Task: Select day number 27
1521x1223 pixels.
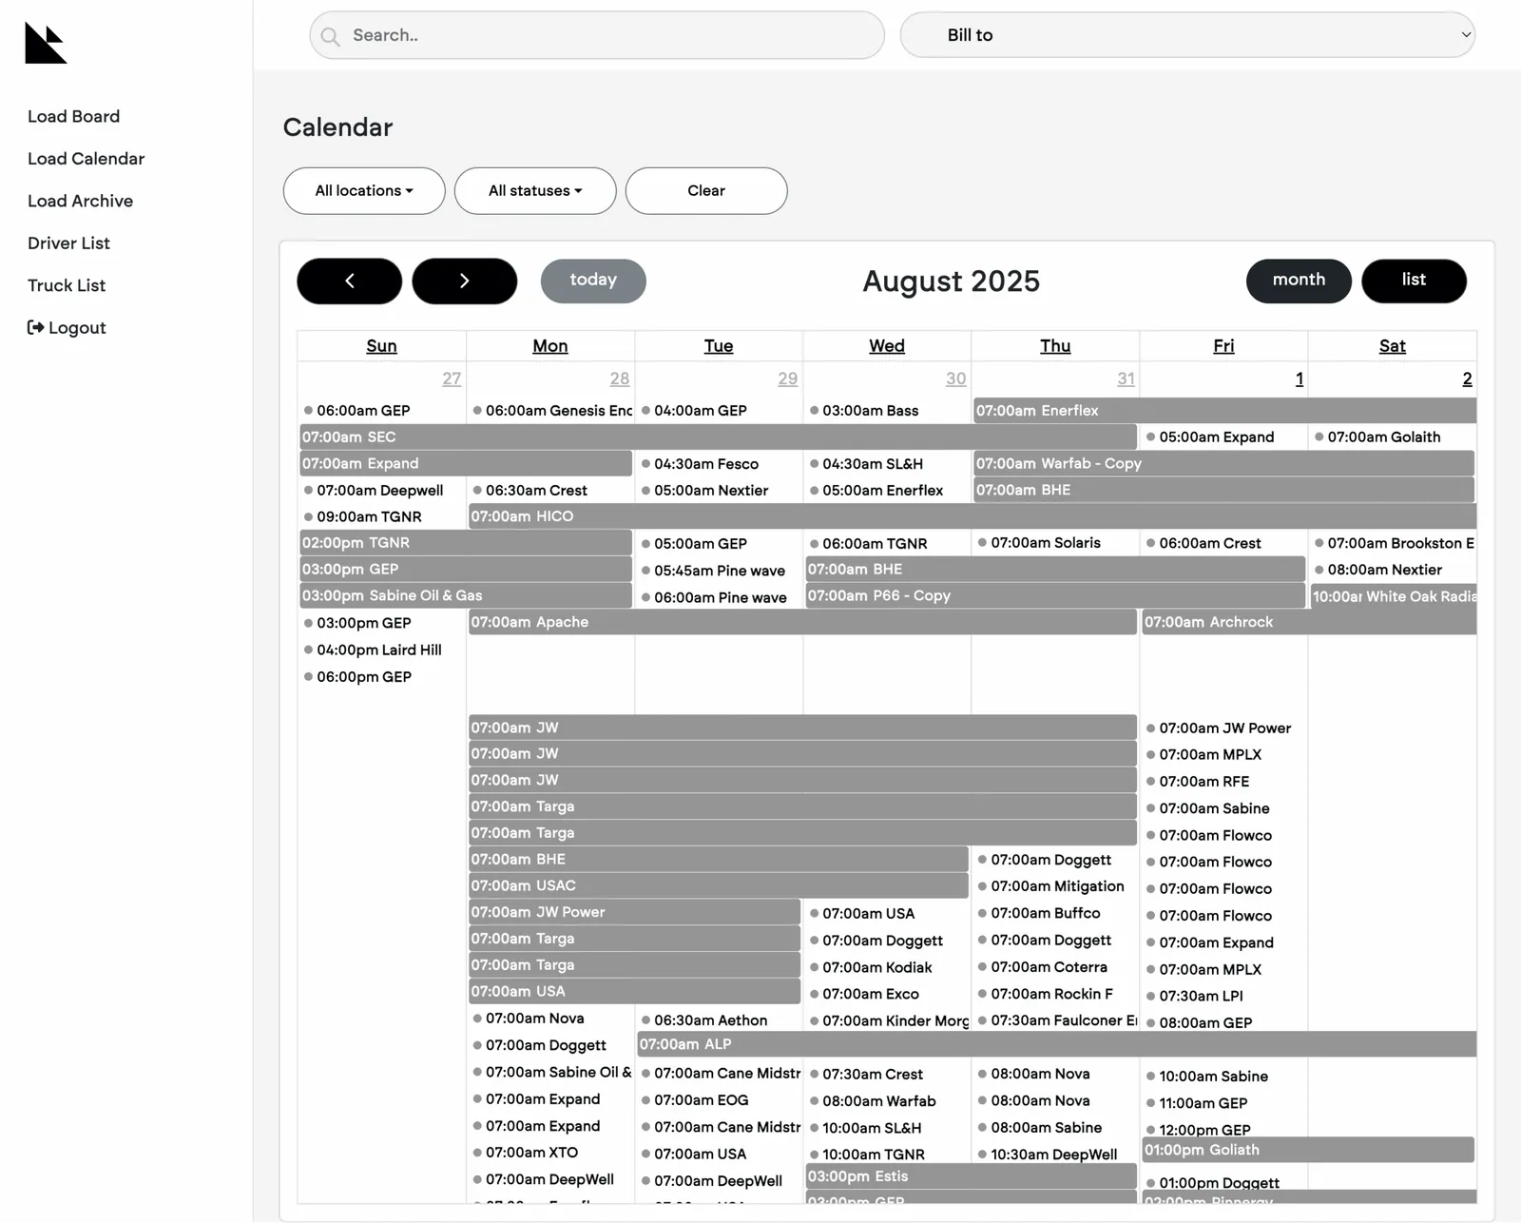Action: (452, 379)
